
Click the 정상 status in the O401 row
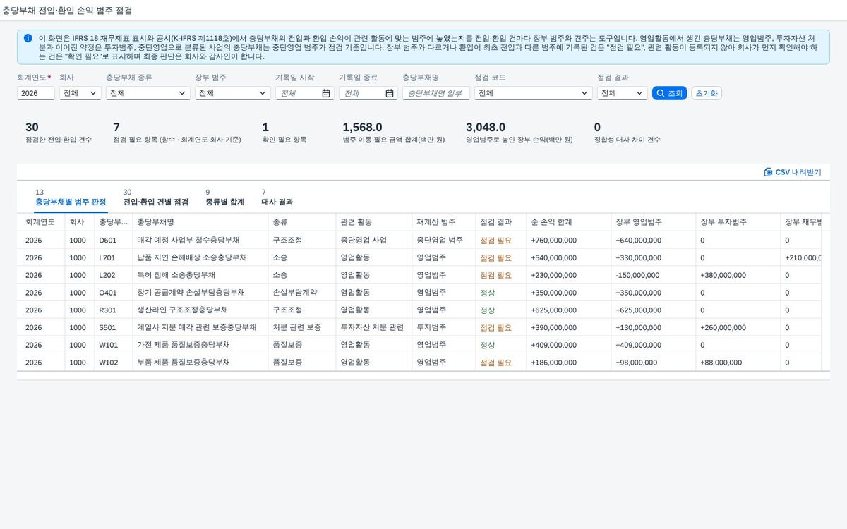click(488, 292)
